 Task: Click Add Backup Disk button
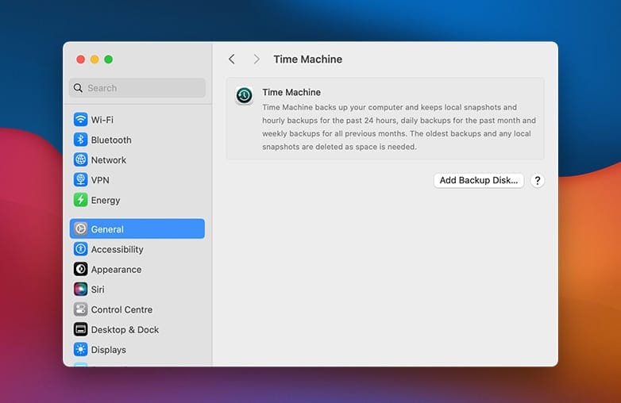478,180
